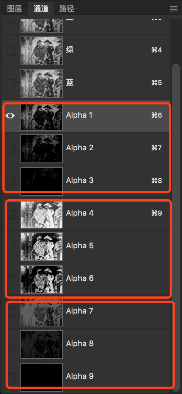182x394 pixels.
Task: Switch to the Layers (图层) tab
Action: [x=14, y=9]
